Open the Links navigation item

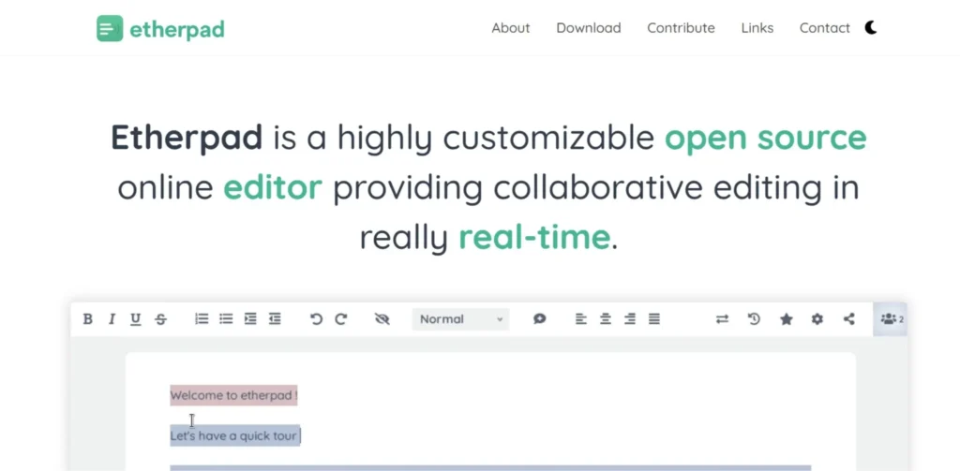point(757,28)
